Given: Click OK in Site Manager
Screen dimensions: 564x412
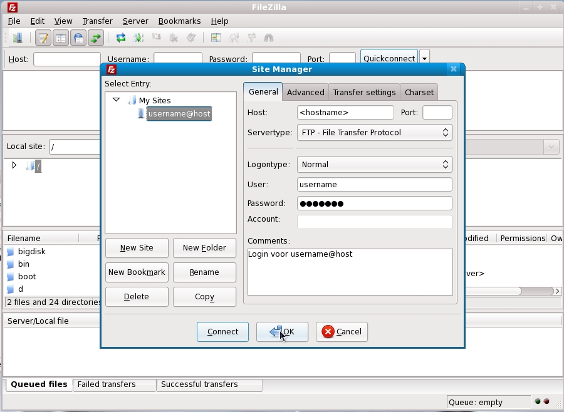Looking at the screenshot, I should [x=282, y=332].
